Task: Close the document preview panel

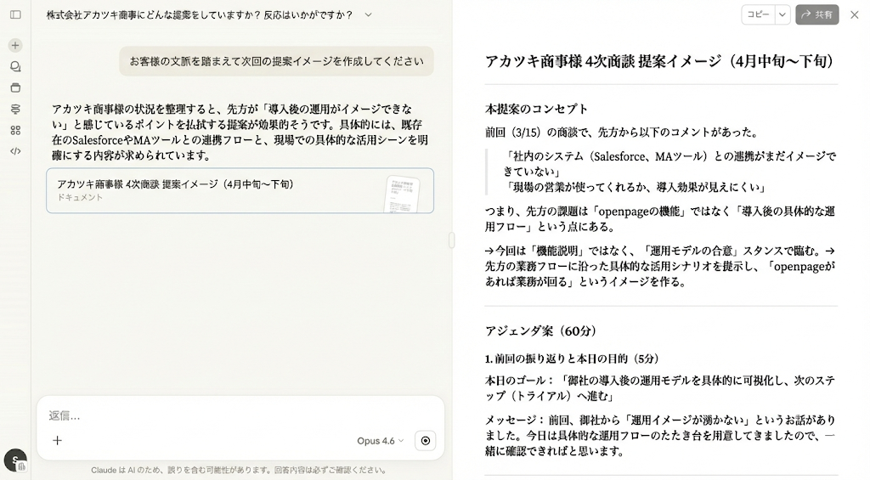Action: (855, 15)
